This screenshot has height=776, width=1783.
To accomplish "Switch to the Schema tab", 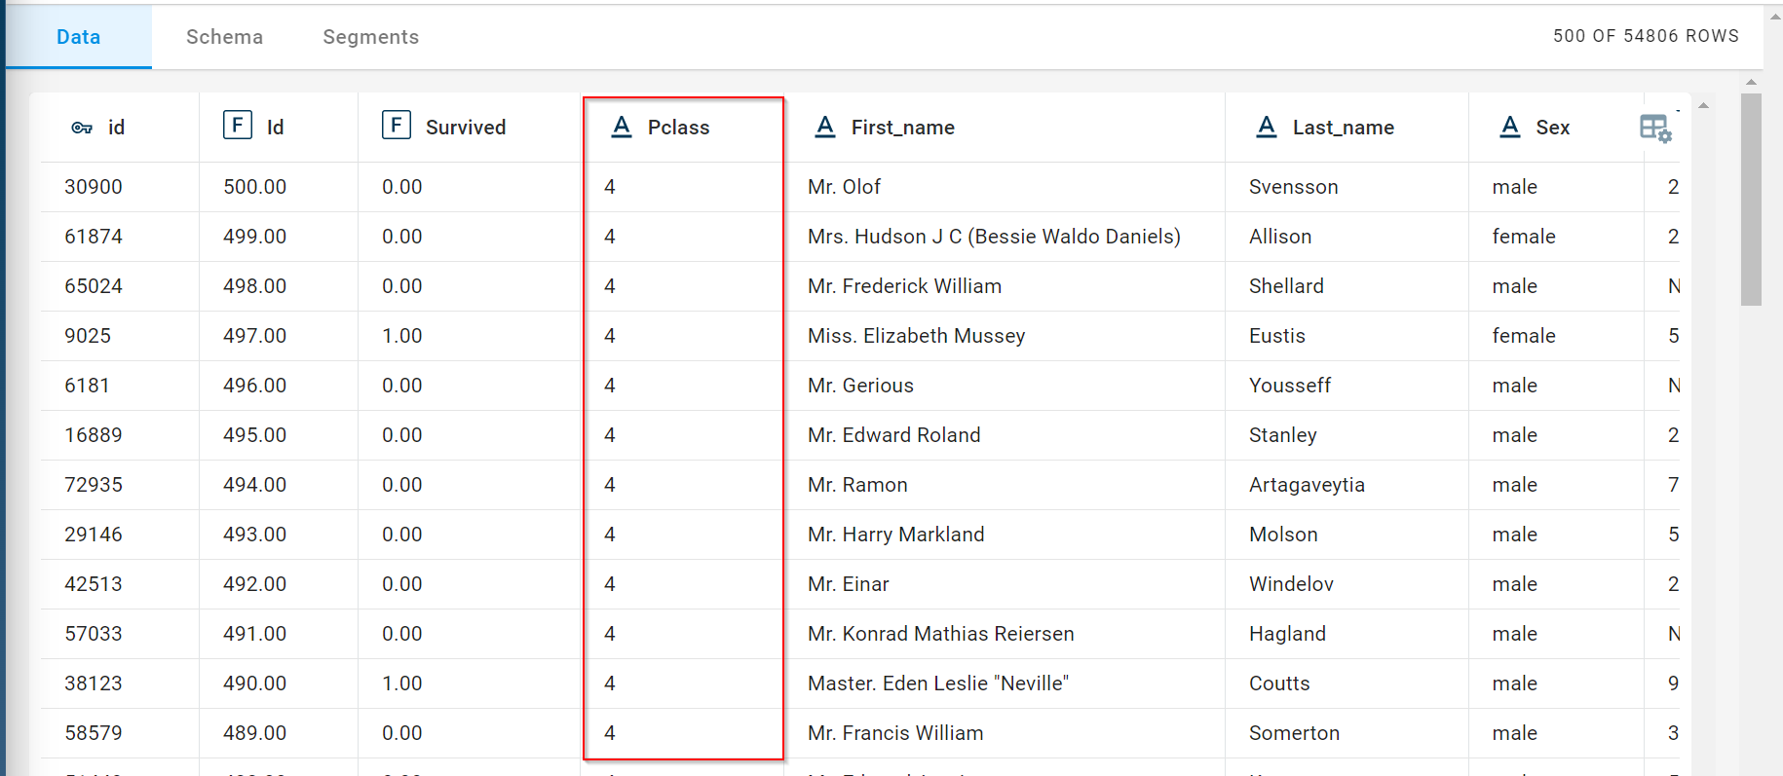I will coord(224,37).
